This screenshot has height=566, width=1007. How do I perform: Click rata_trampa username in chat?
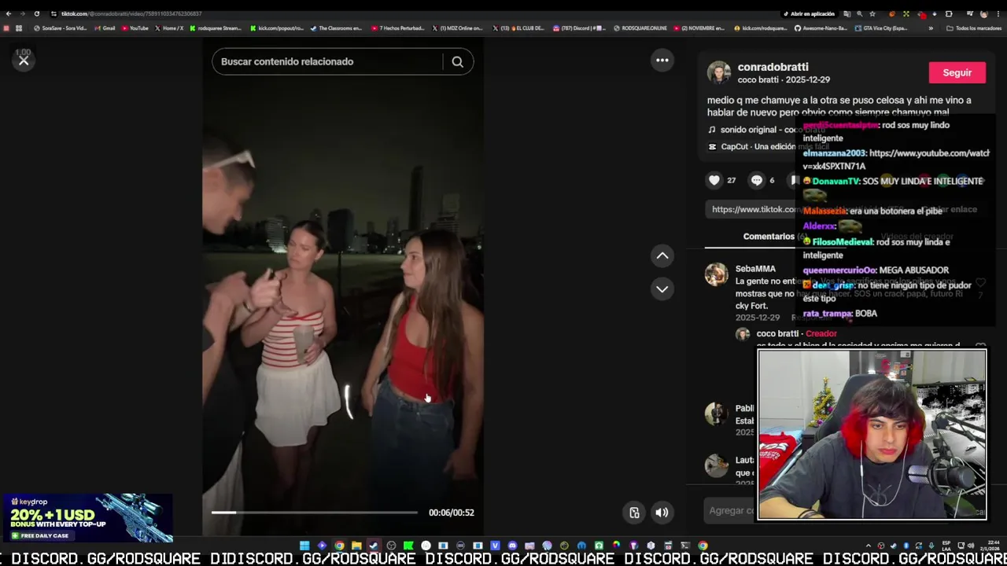(x=827, y=314)
